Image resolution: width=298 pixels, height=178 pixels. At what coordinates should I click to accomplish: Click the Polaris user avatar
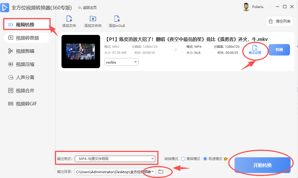point(246,7)
